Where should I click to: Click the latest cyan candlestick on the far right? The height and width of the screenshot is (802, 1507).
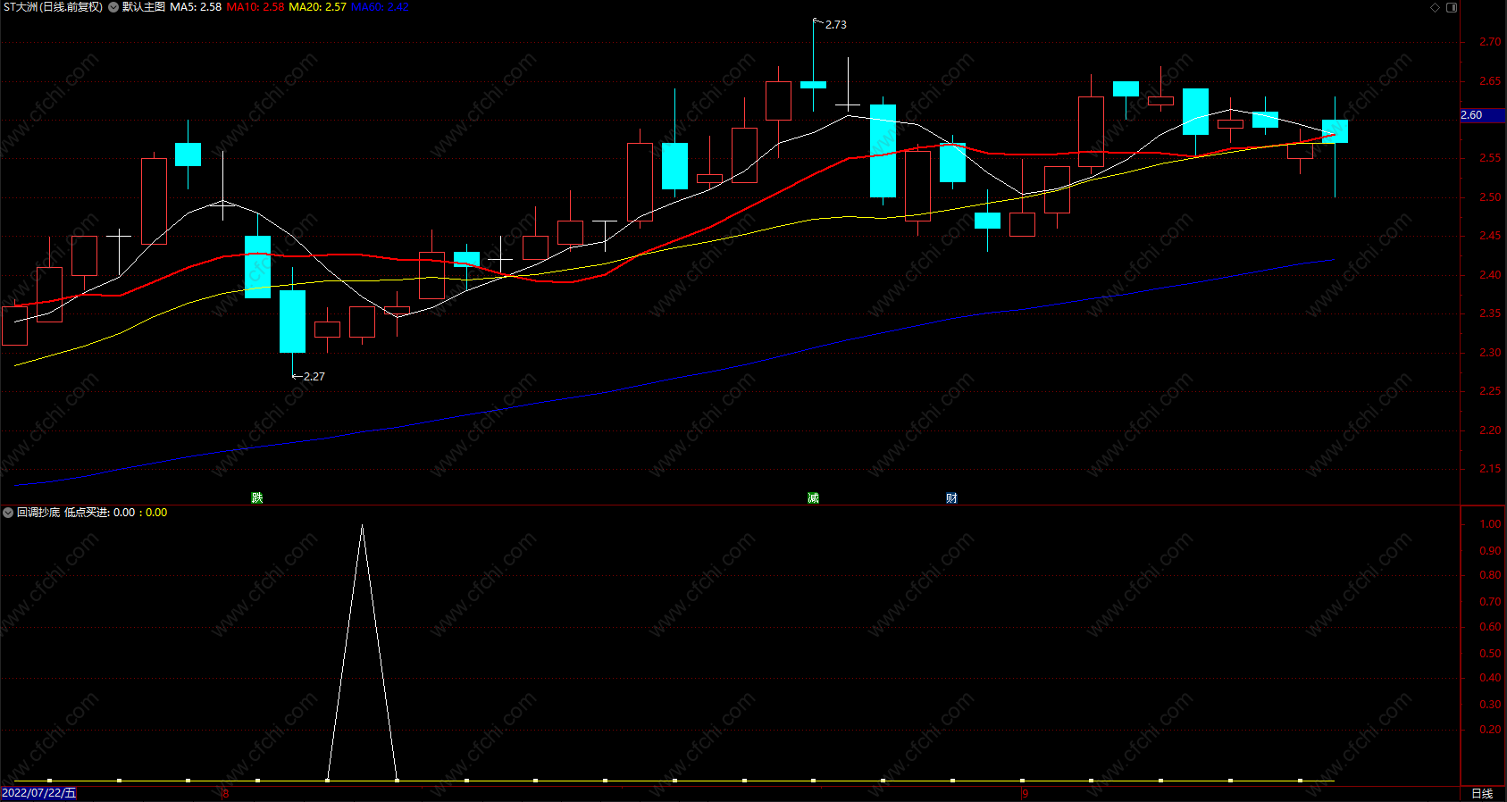pos(1335,131)
